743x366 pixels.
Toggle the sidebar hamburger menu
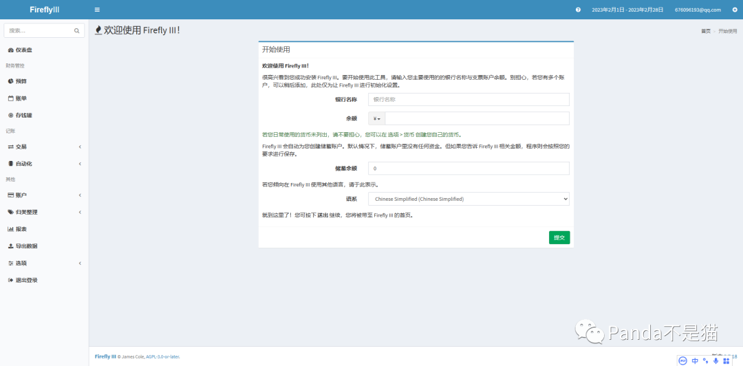(97, 10)
